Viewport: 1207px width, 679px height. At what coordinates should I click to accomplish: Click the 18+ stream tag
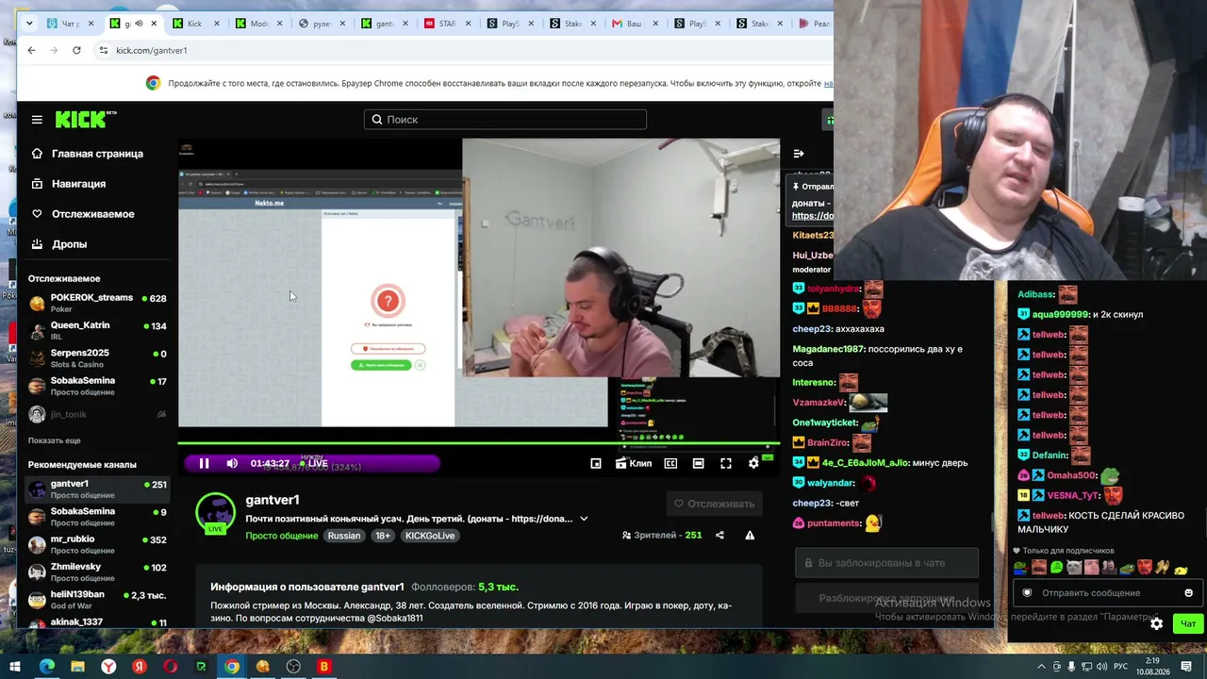[x=382, y=536]
